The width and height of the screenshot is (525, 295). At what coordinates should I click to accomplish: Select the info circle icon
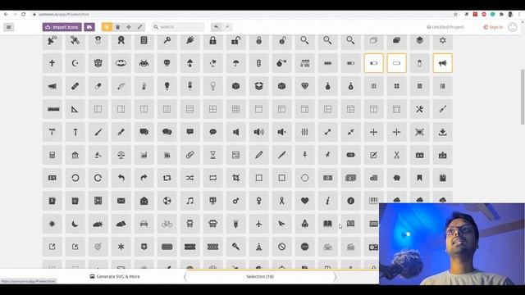point(350,201)
